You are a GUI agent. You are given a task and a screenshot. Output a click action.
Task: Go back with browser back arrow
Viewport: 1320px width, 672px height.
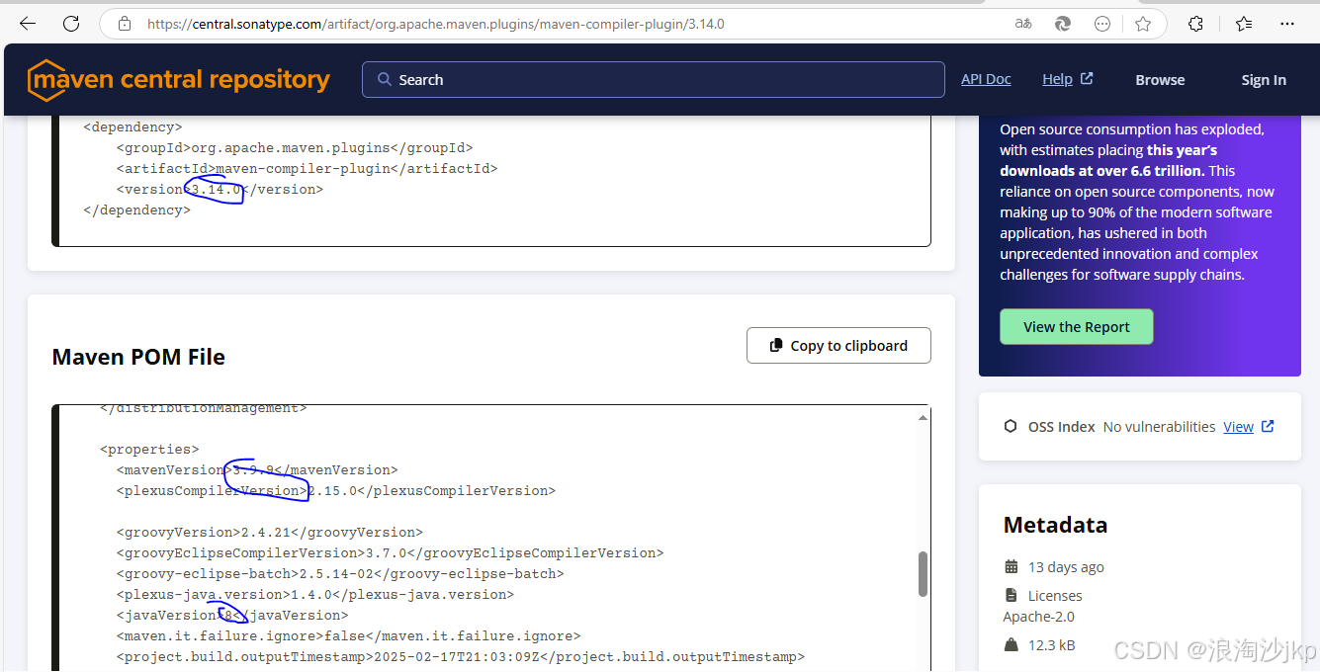[x=28, y=24]
